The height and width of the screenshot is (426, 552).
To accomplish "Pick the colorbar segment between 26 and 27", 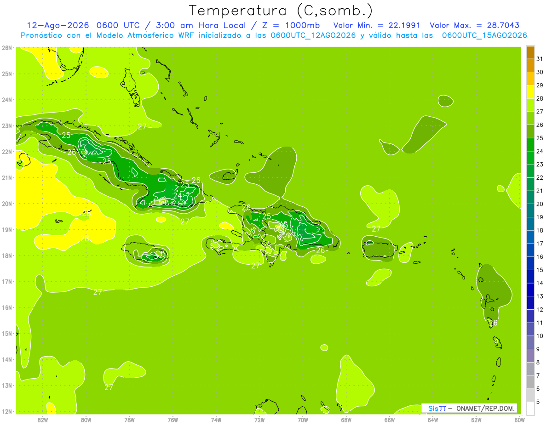I will click(x=530, y=118).
